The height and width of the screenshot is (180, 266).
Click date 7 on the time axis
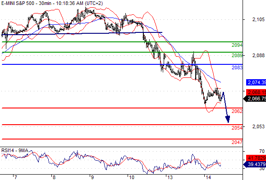click(x=16, y=177)
